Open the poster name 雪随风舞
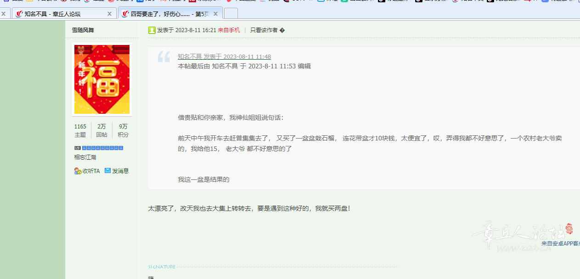This screenshot has height=279, width=580. point(83,30)
